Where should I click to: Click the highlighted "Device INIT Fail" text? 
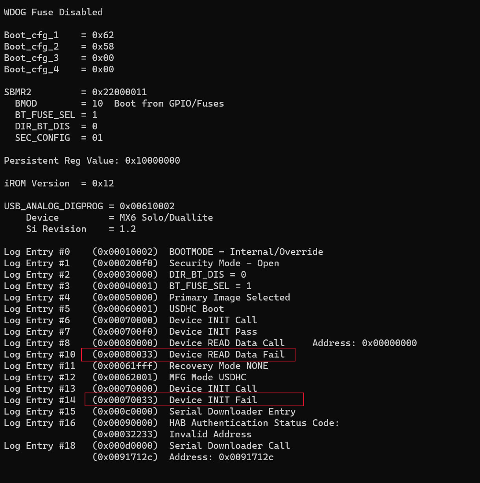213,400
